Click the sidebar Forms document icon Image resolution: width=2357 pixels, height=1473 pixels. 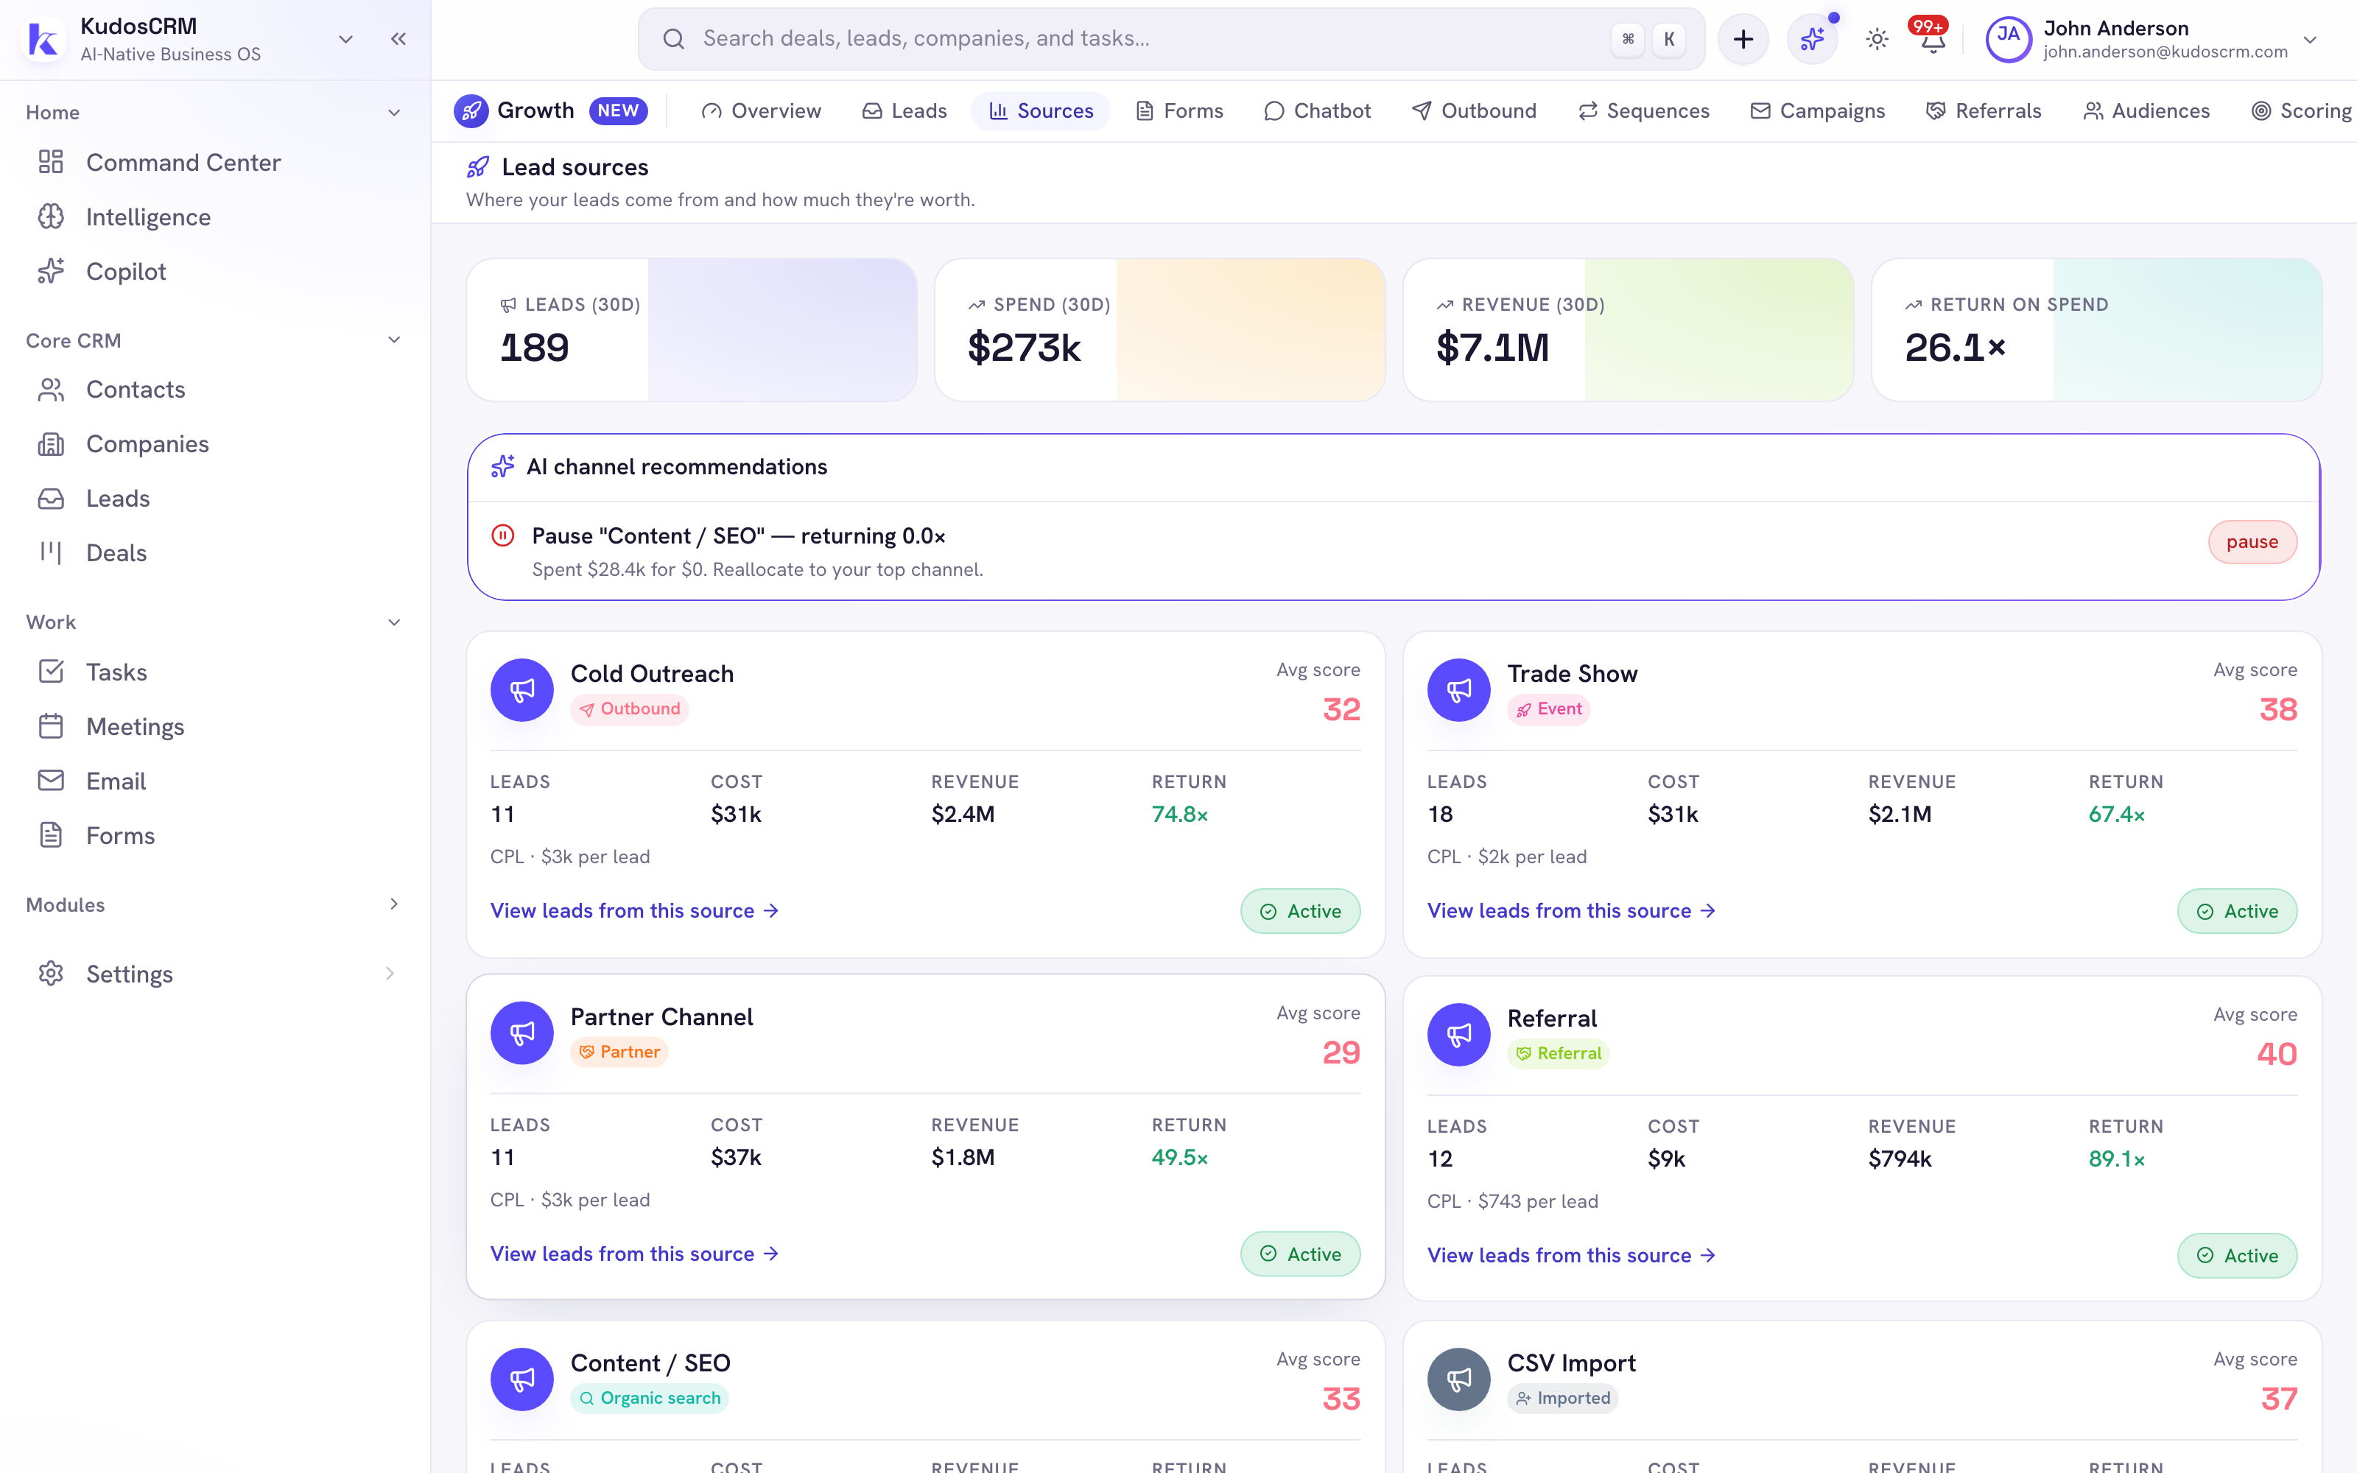pyautogui.click(x=51, y=835)
